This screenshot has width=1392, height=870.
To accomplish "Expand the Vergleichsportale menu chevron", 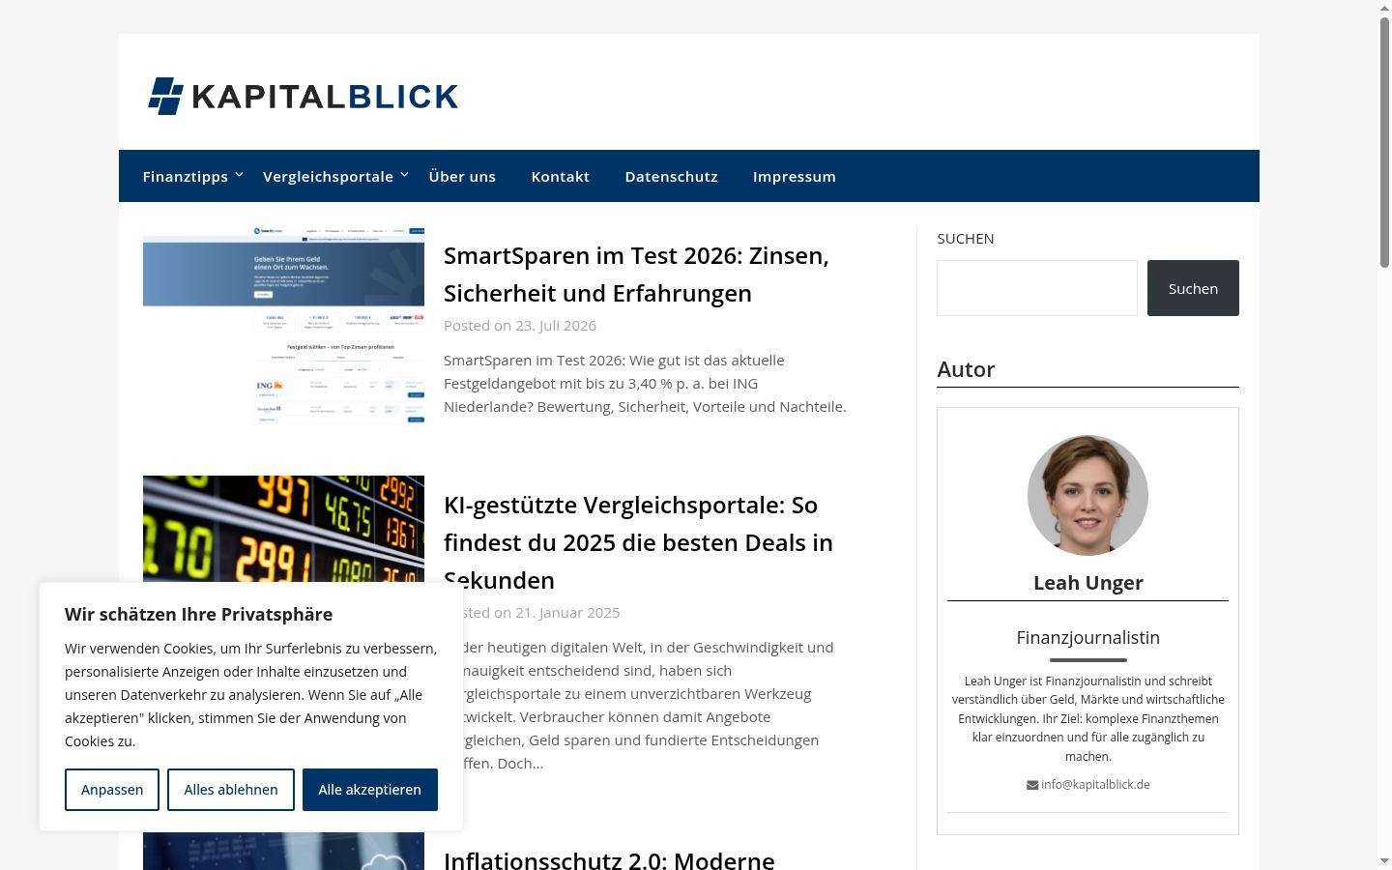I will point(404,175).
